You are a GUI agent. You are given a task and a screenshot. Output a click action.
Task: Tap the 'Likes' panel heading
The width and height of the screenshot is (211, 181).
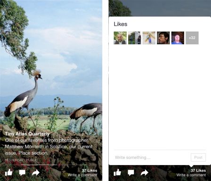(121, 24)
